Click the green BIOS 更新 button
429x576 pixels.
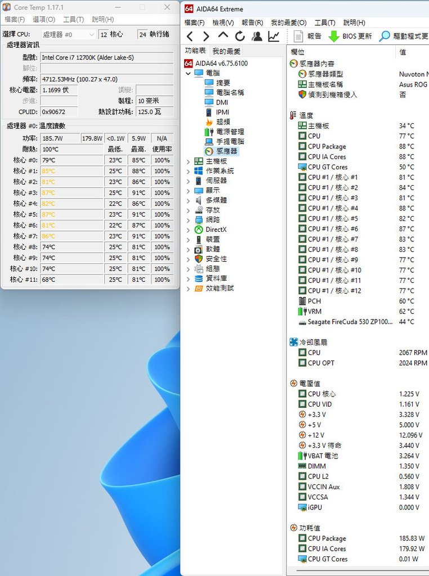(350, 36)
